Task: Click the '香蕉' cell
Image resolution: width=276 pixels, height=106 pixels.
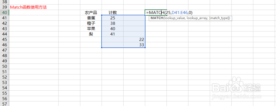Action: click(x=91, y=18)
